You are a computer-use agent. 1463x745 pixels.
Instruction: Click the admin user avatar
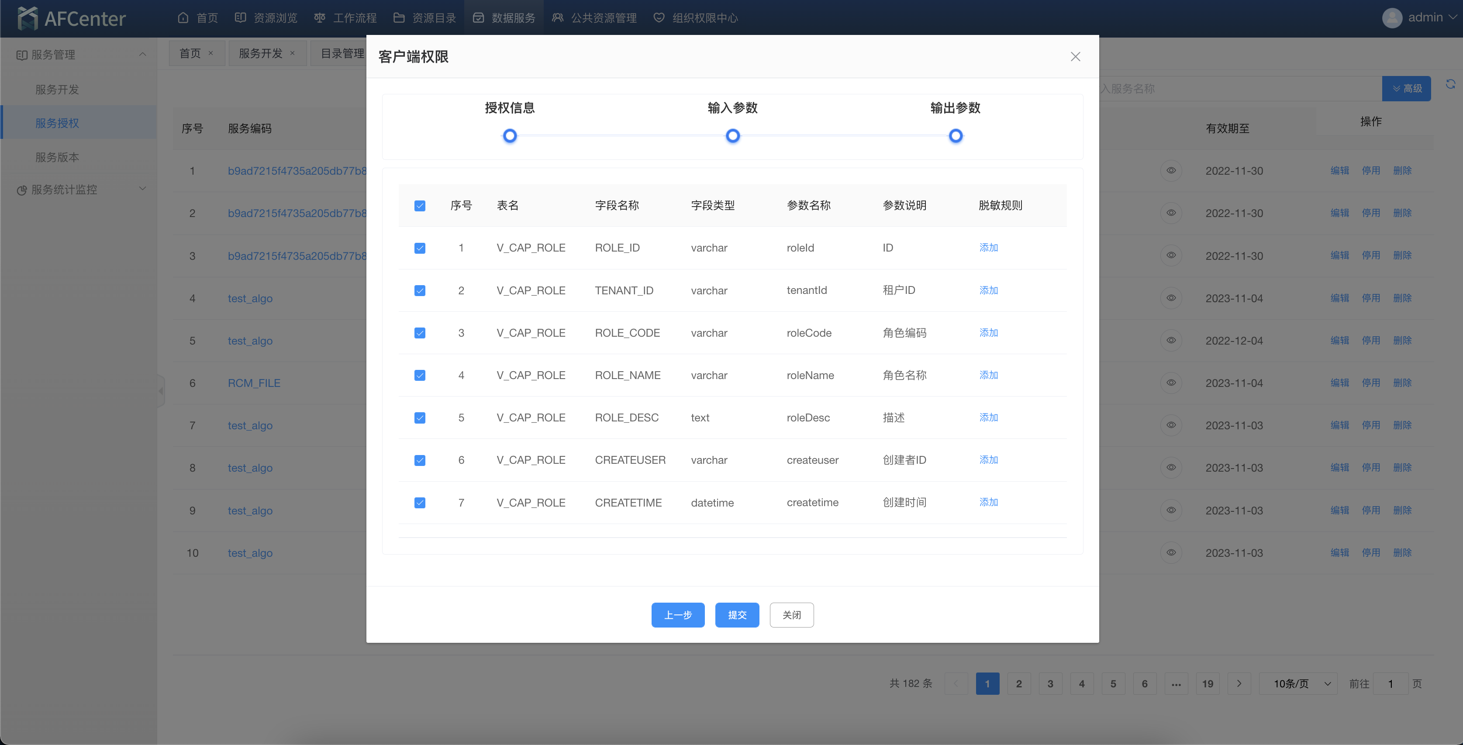coord(1392,17)
